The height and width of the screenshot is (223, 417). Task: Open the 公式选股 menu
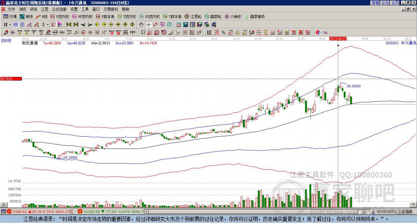59,9
